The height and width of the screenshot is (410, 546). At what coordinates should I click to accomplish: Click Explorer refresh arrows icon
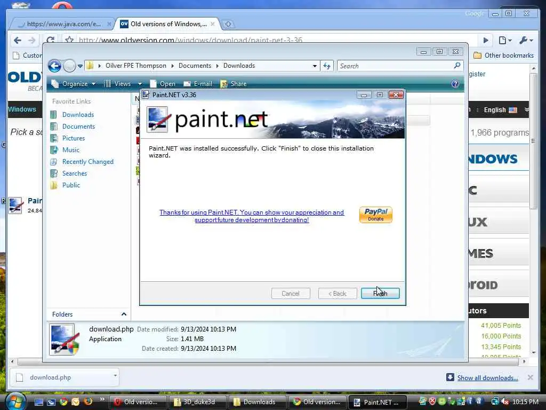click(x=327, y=66)
